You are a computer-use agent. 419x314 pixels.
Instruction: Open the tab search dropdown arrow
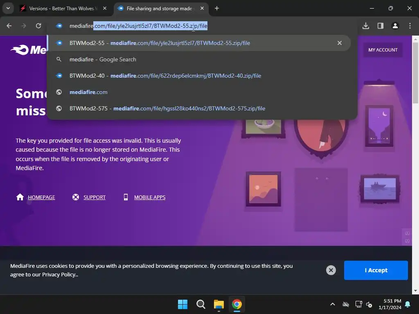[x=8, y=8]
